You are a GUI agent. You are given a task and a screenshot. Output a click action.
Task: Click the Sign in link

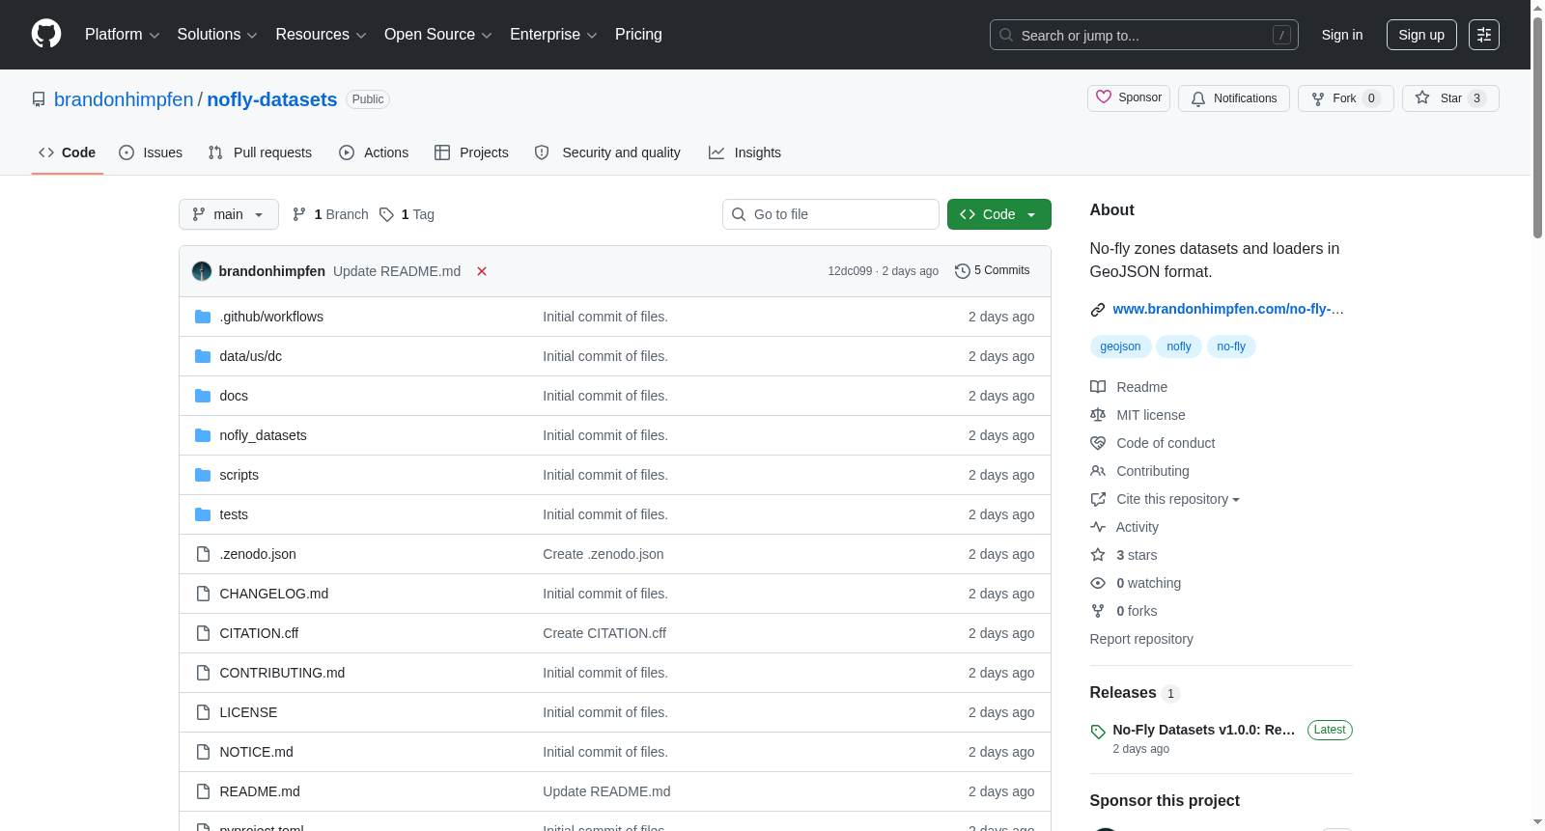coord(1342,35)
